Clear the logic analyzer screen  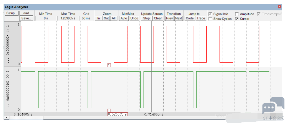[158, 18]
